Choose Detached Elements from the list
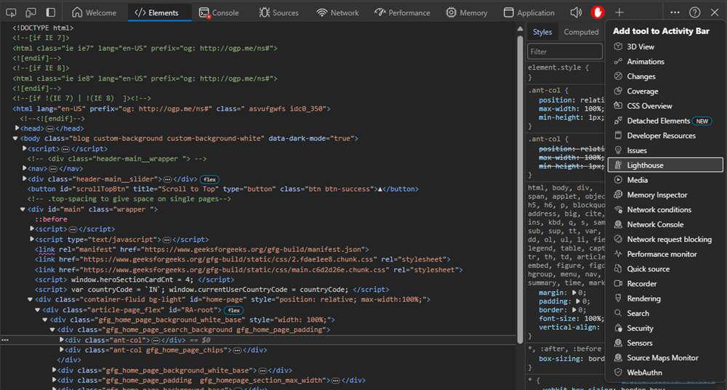 pyautogui.click(x=658, y=121)
